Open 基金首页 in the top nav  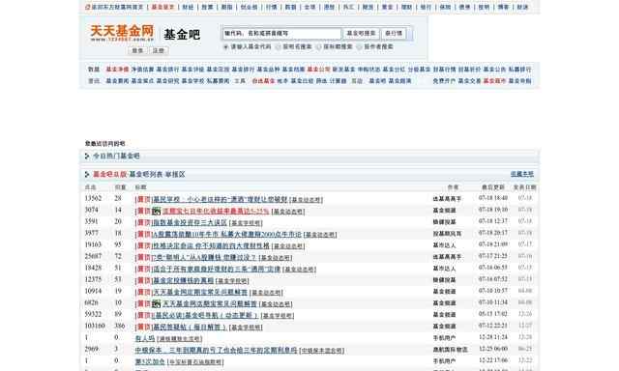[x=162, y=7]
